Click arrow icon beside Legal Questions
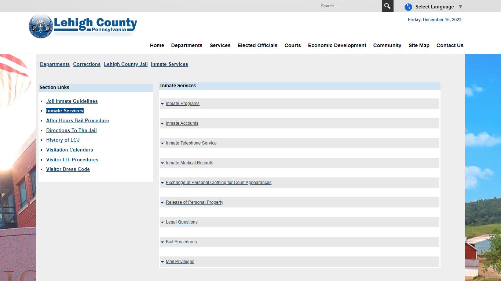Image resolution: width=501 pixels, height=281 pixels. (x=162, y=222)
